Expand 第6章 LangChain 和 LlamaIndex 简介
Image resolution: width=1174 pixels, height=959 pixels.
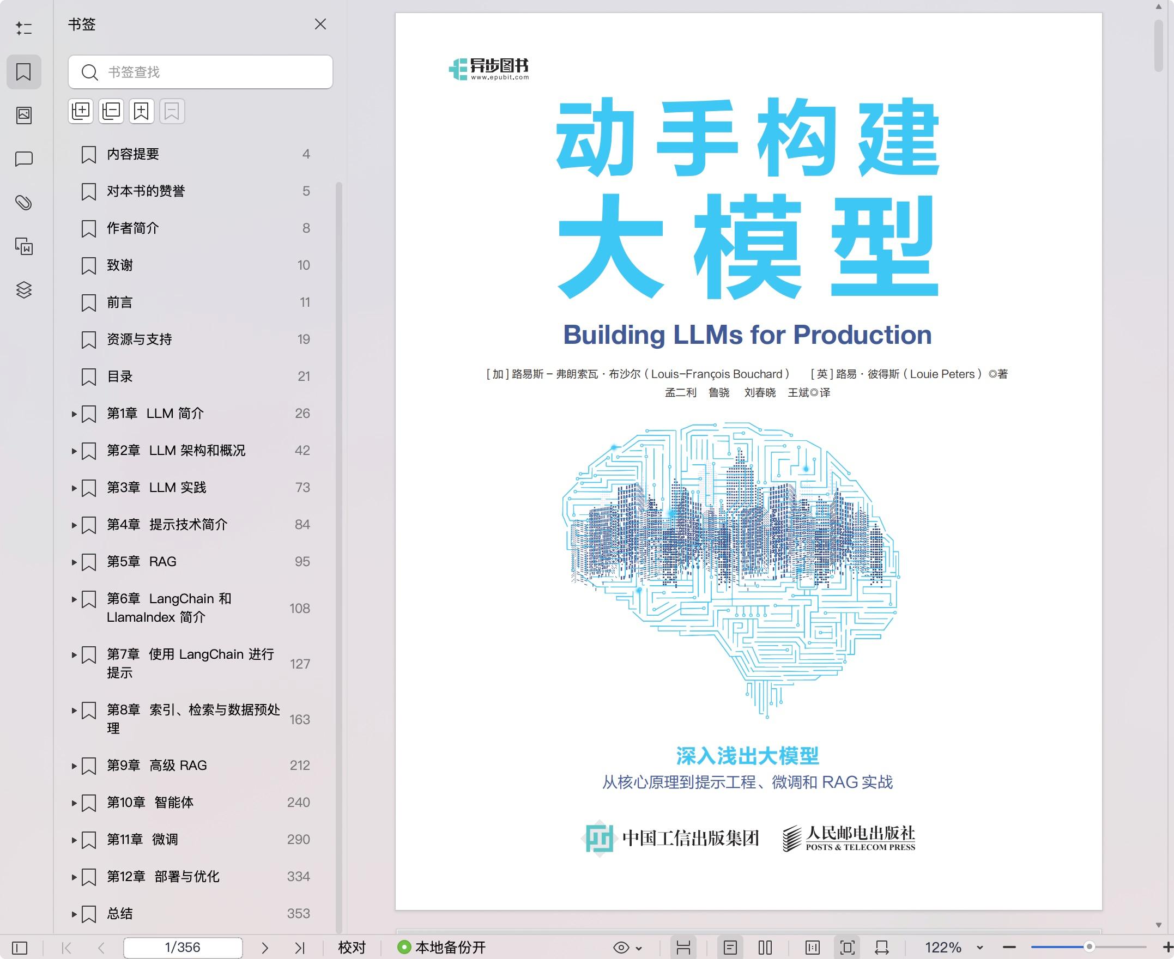74,599
